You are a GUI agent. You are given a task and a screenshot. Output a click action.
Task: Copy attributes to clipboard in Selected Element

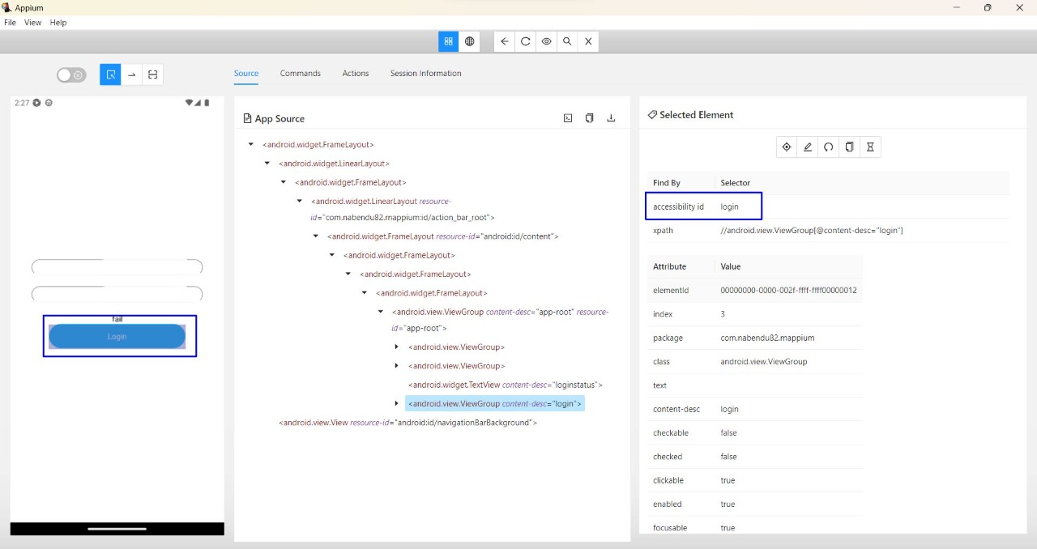click(849, 147)
